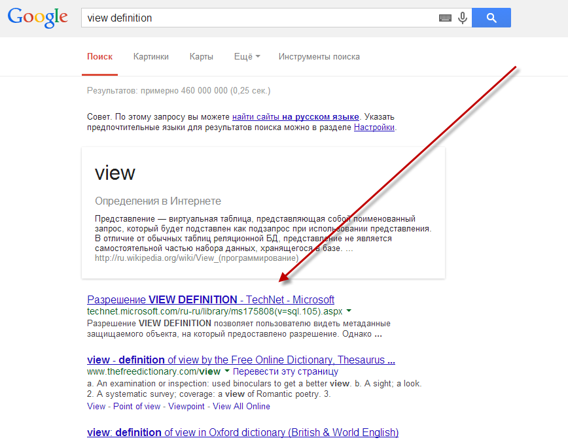
Task: Activate voice search microphone
Action: (x=463, y=18)
